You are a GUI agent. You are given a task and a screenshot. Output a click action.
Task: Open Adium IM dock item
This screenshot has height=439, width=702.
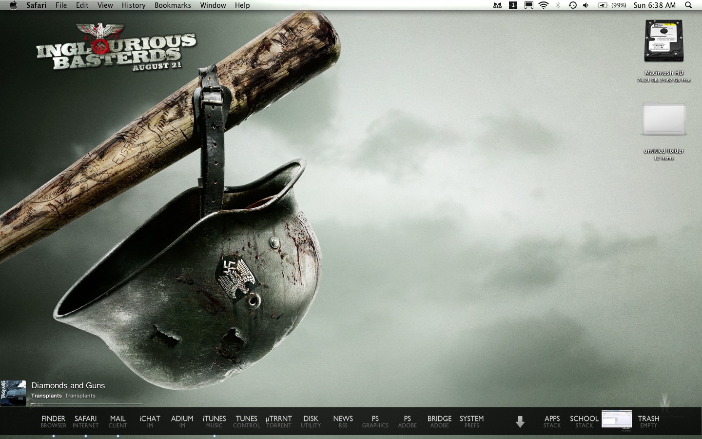point(182,421)
